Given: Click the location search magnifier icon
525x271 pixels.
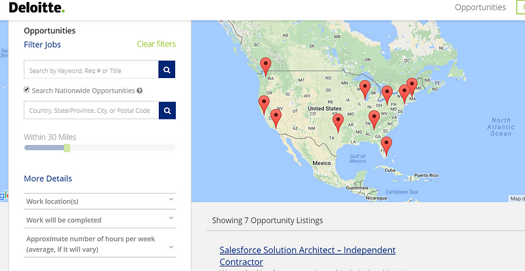Looking at the screenshot, I should tap(167, 110).
